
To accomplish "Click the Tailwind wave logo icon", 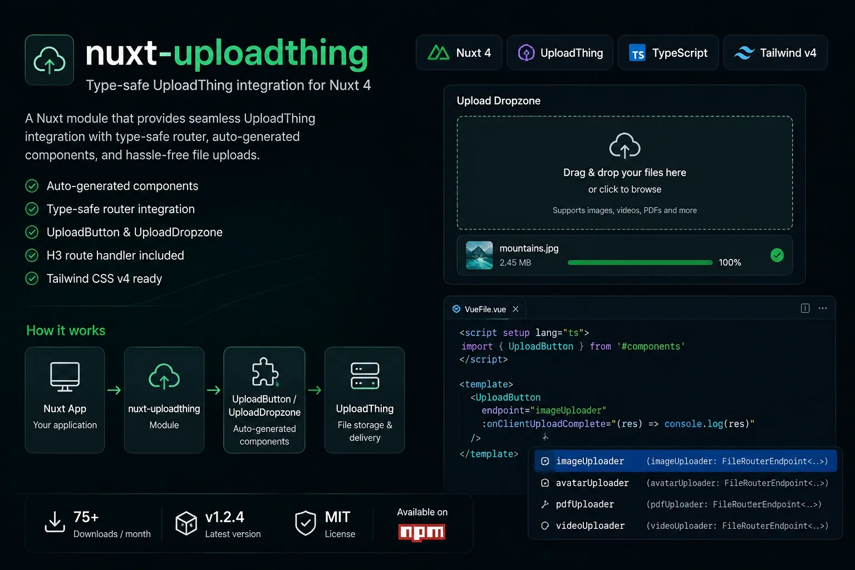I will [x=744, y=53].
